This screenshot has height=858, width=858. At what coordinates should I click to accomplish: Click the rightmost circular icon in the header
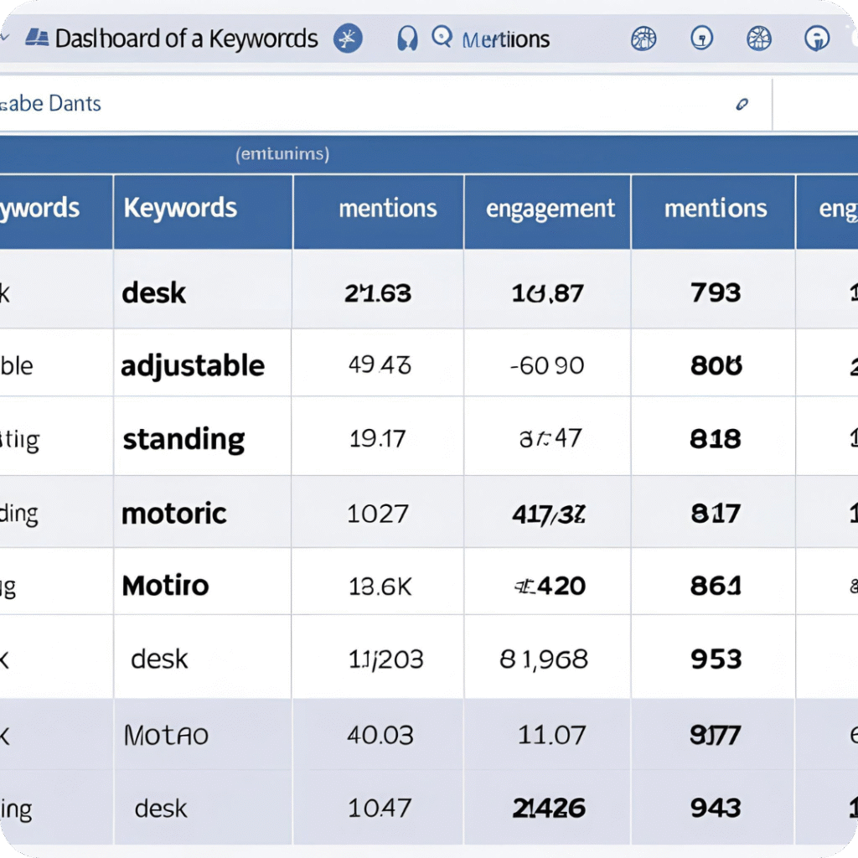(x=816, y=38)
